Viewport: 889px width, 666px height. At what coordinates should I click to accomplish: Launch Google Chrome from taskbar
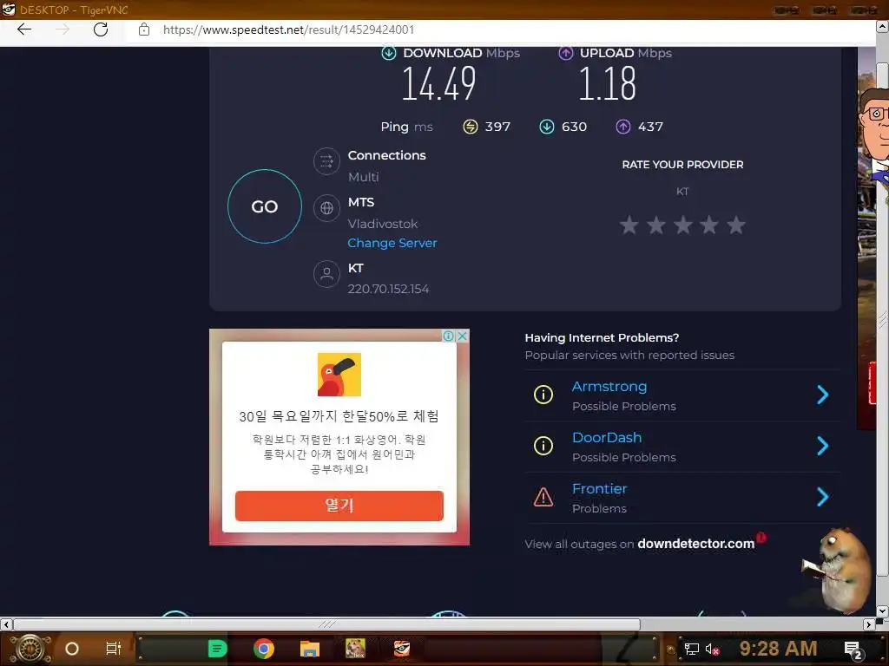tap(264, 649)
